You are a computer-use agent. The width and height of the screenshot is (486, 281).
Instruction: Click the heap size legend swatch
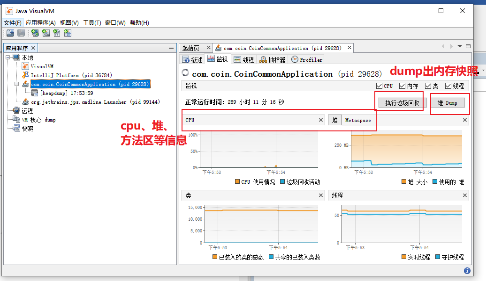404,181
